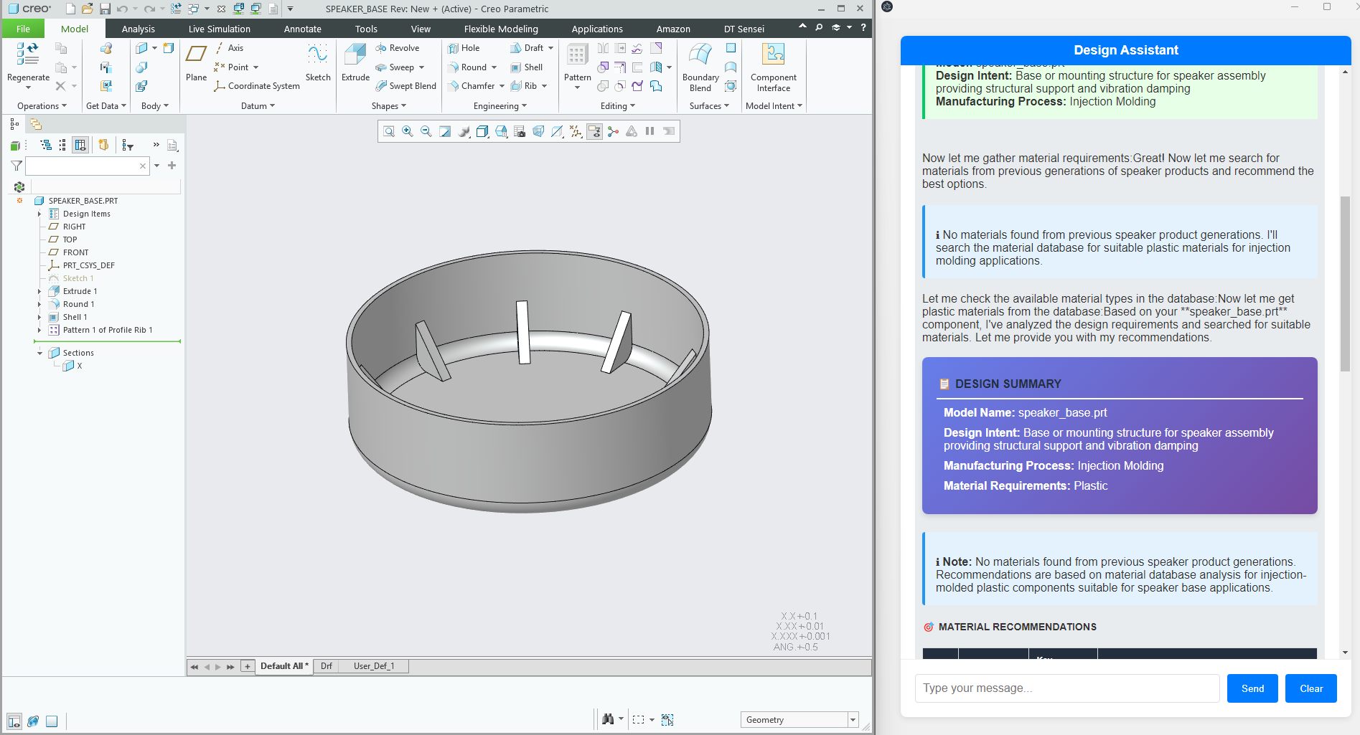Click the Boundary Blend surface tool
Screen dimensions: 1360x735
tap(700, 56)
